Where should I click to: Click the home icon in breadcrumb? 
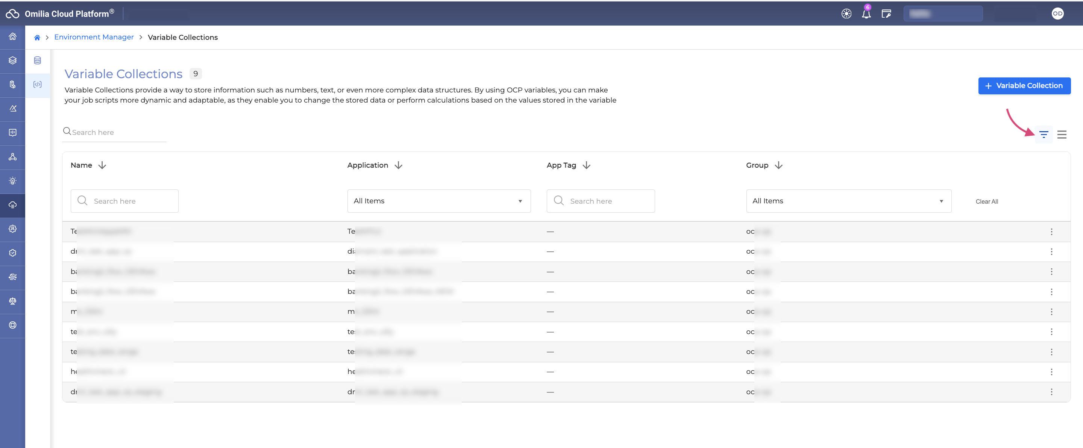(37, 38)
